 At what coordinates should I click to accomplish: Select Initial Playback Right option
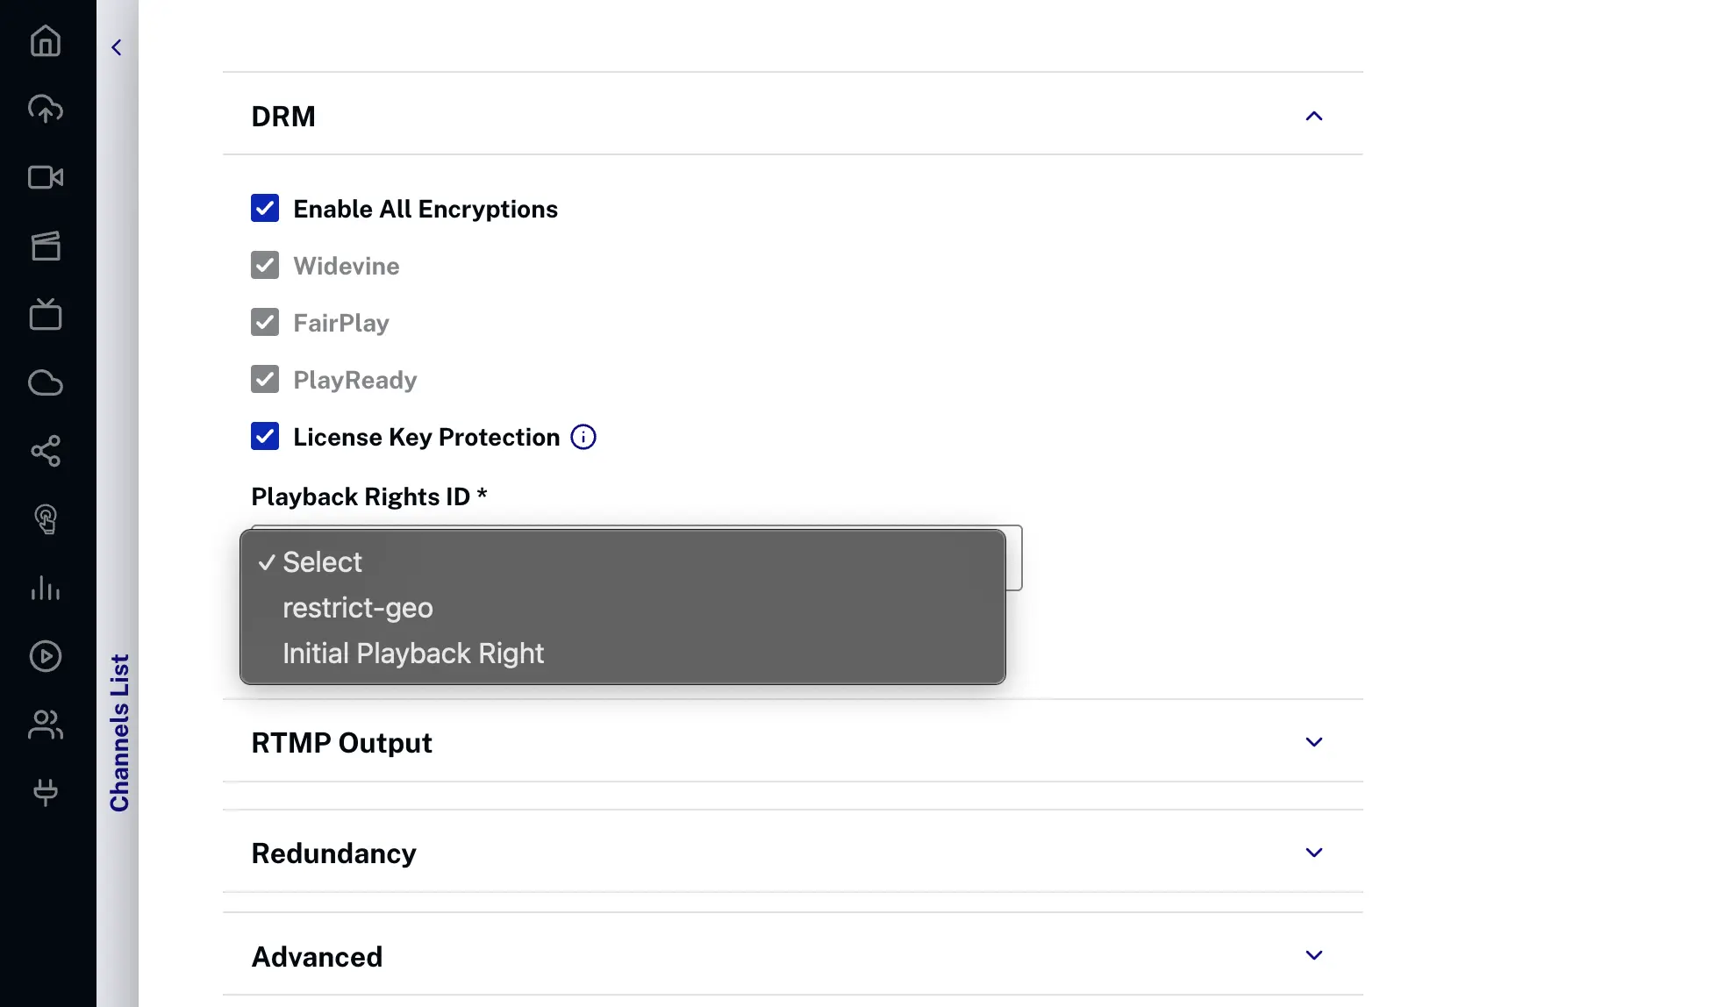pos(412,653)
